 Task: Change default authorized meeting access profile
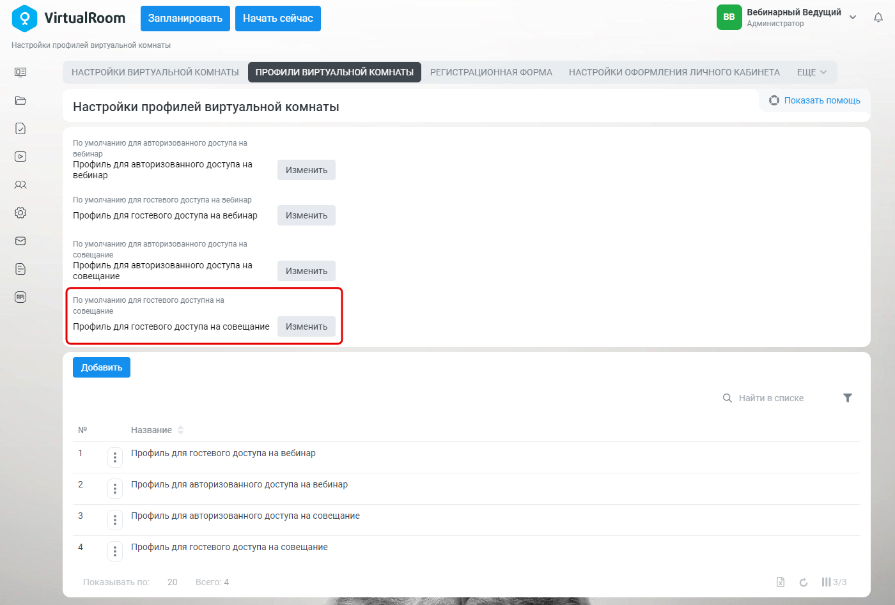coord(306,271)
